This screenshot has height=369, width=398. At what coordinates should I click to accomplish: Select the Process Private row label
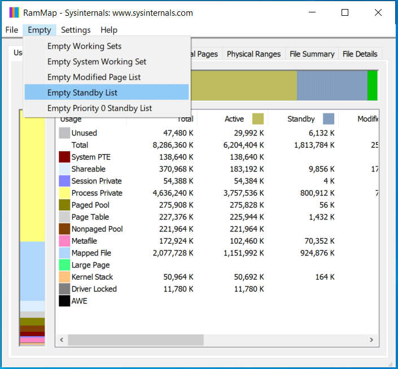tap(97, 193)
